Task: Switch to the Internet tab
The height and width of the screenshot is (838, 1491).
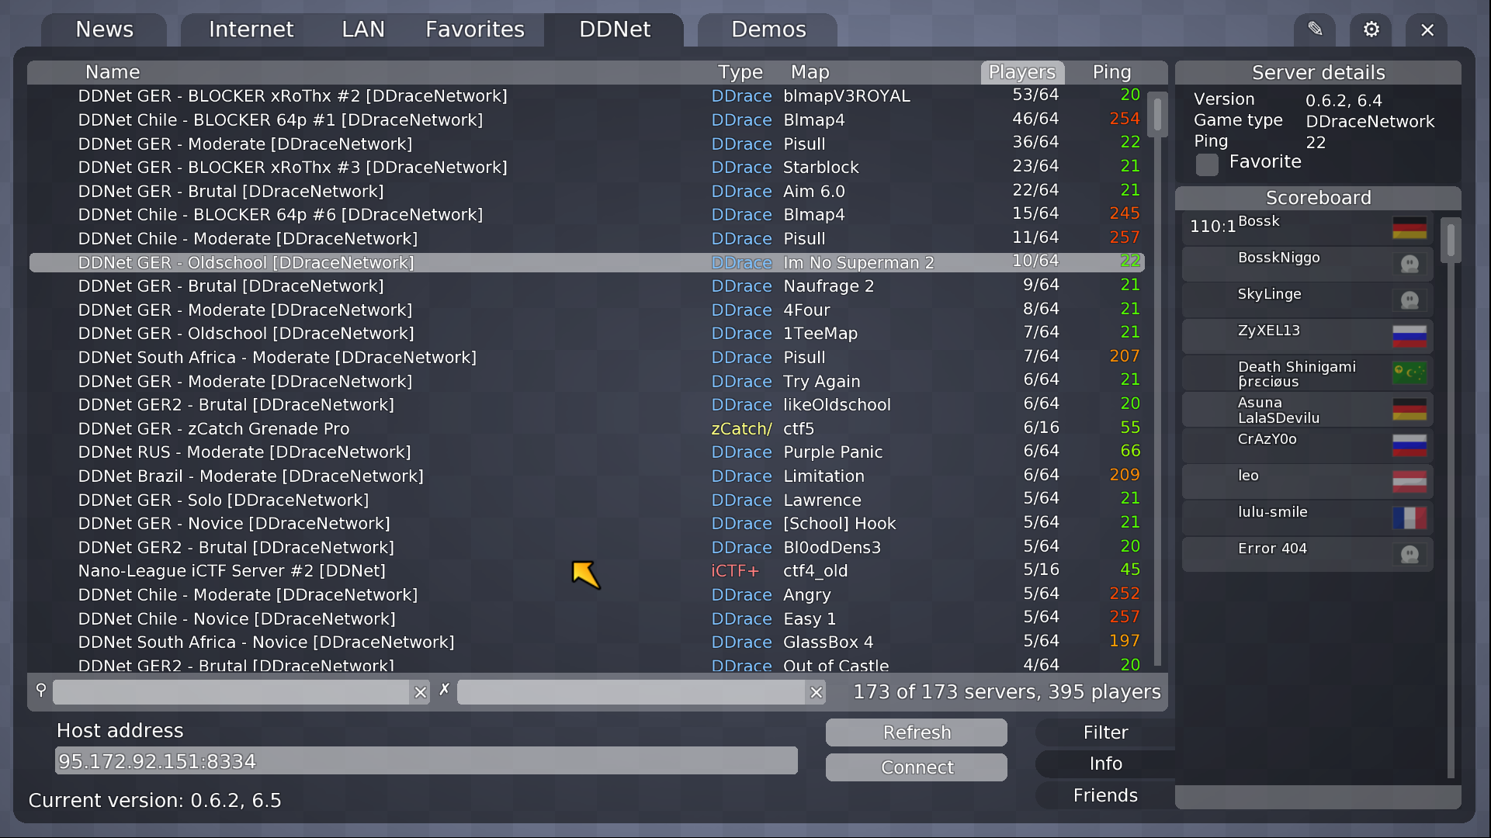Action: coord(250,29)
